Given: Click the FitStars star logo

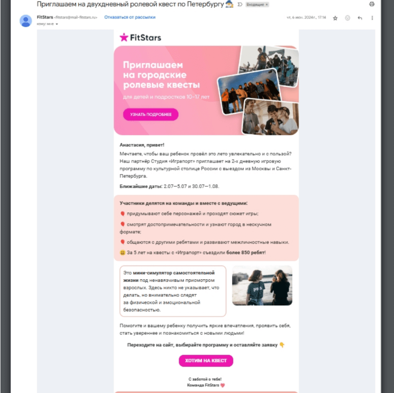Looking at the screenshot, I should (123, 37).
